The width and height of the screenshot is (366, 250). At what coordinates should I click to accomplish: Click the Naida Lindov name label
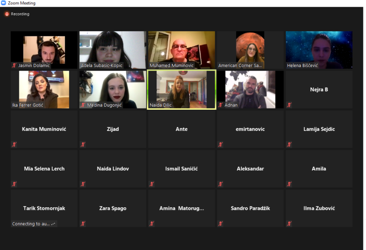coord(113,169)
